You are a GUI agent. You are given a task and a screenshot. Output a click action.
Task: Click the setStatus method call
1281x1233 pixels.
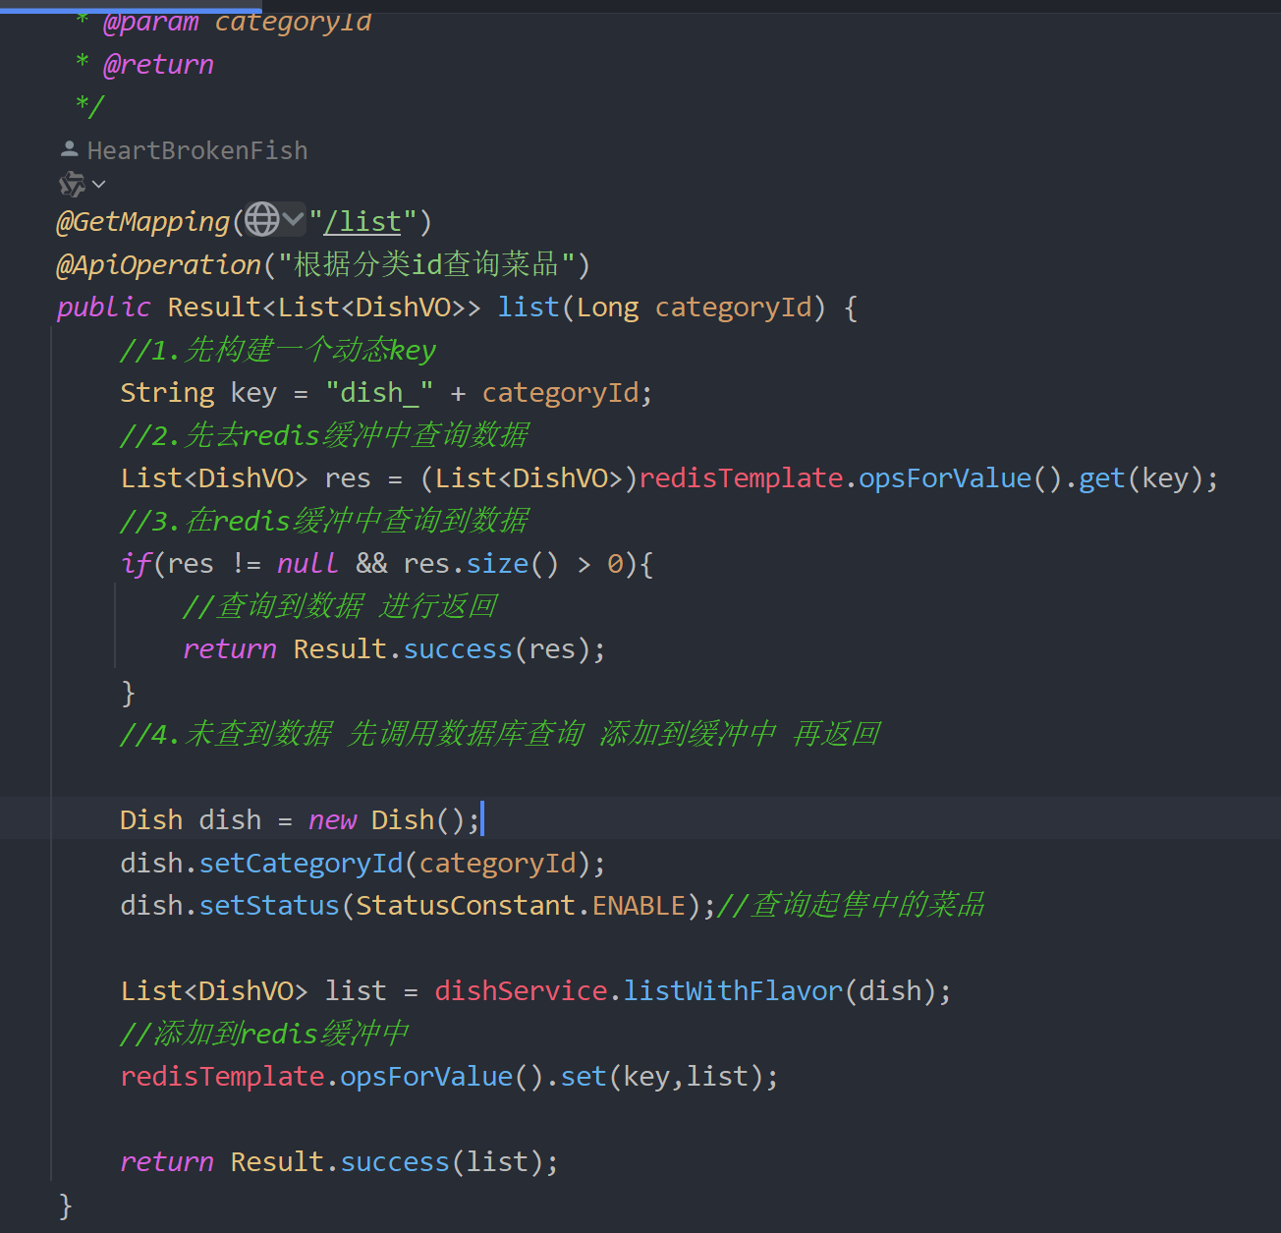(269, 906)
